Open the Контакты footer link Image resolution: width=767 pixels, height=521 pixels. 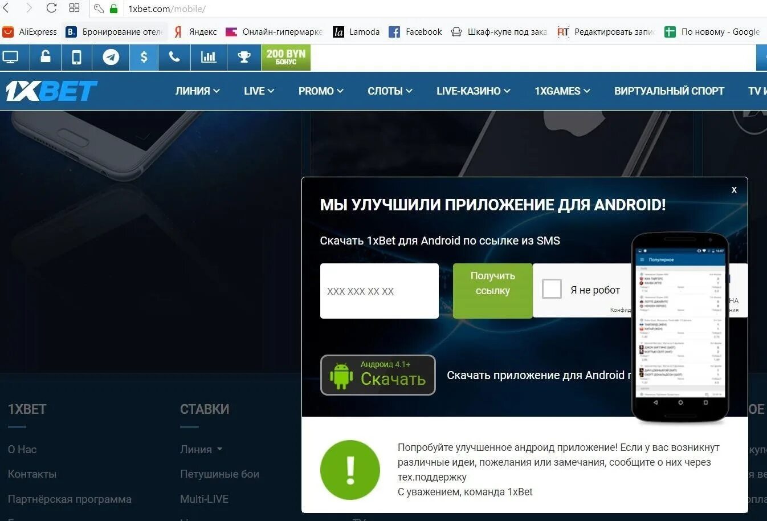pos(32,474)
